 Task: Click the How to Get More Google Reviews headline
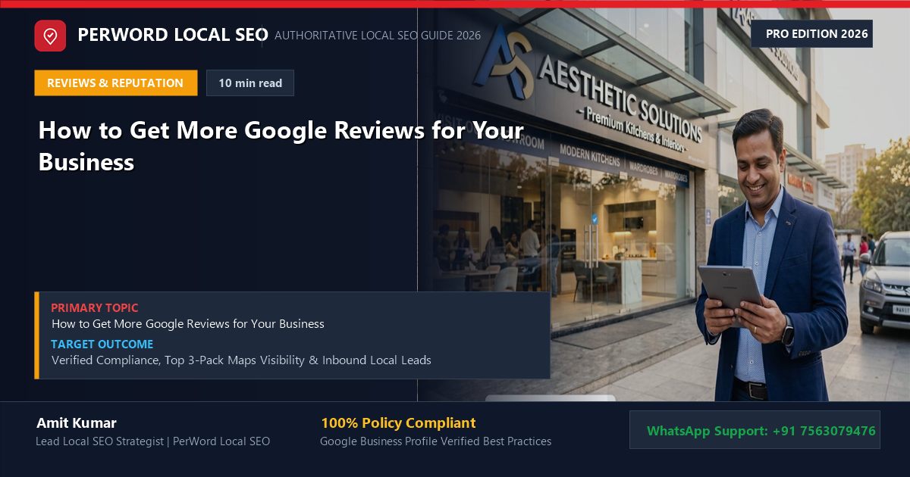click(281, 145)
